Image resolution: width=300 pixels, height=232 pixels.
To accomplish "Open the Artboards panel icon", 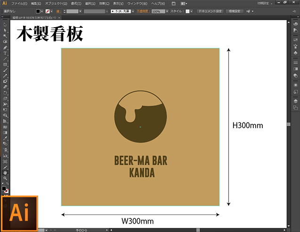I will 296,108.
